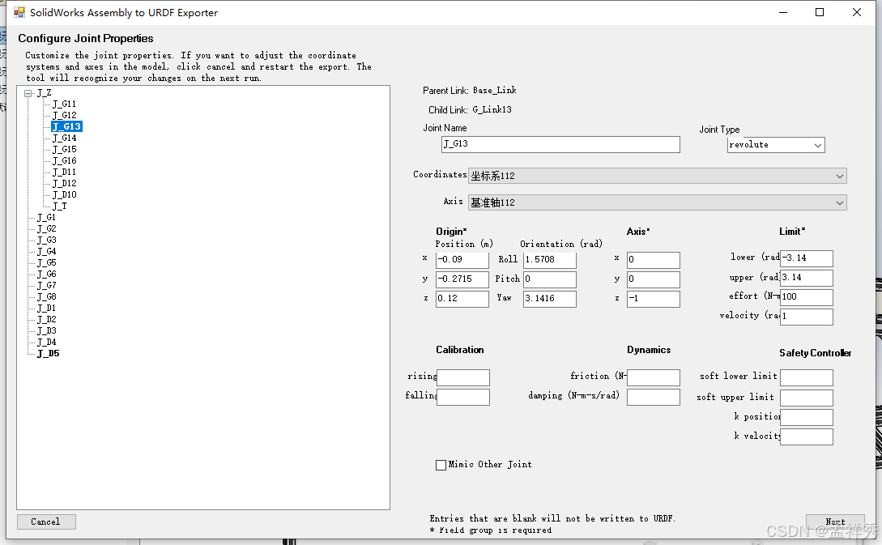Click the Yaw orientation field

point(550,299)
